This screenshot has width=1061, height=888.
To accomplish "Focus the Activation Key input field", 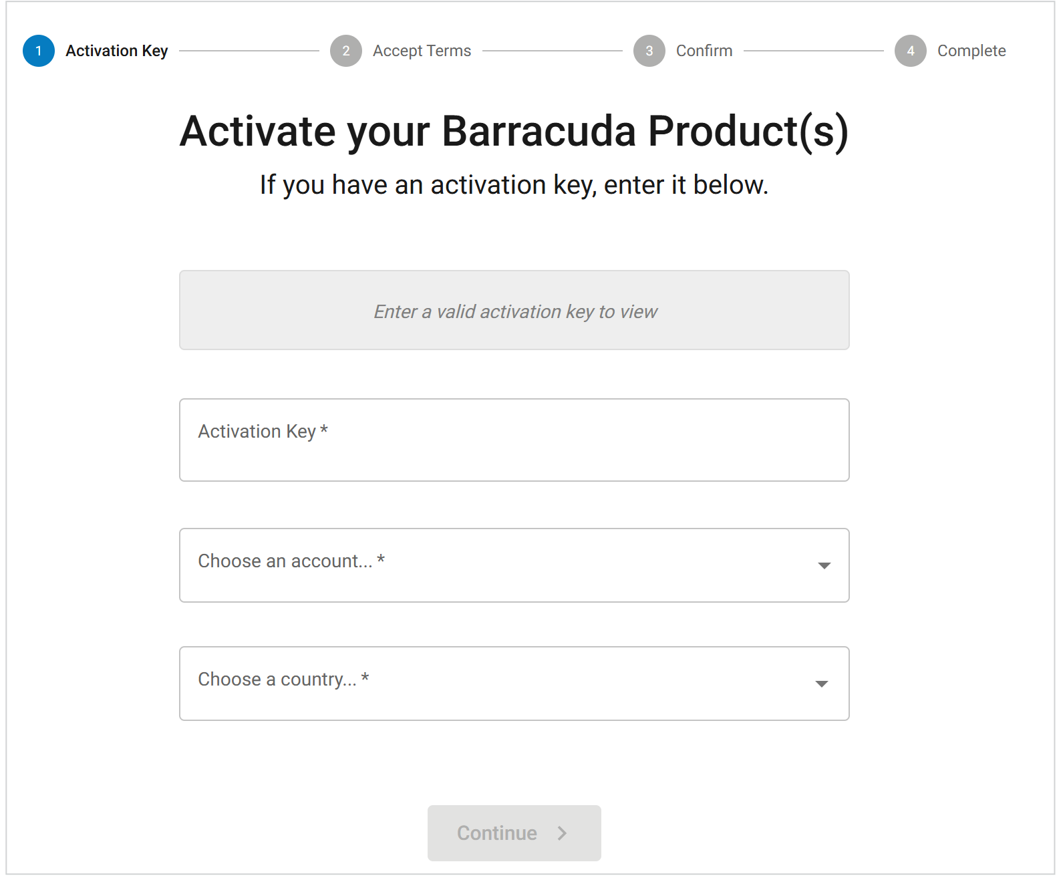I will [514, 440].
